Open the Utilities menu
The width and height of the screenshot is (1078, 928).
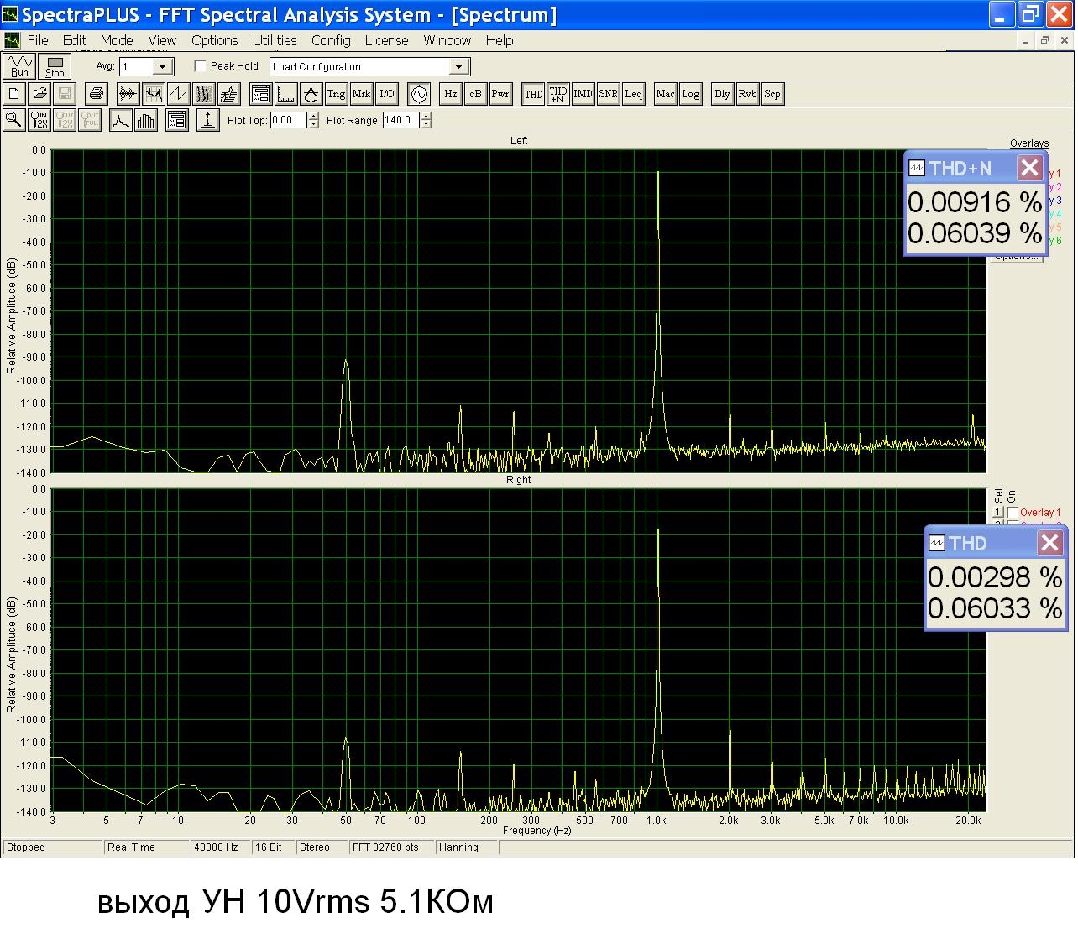[x=274, y=40]
